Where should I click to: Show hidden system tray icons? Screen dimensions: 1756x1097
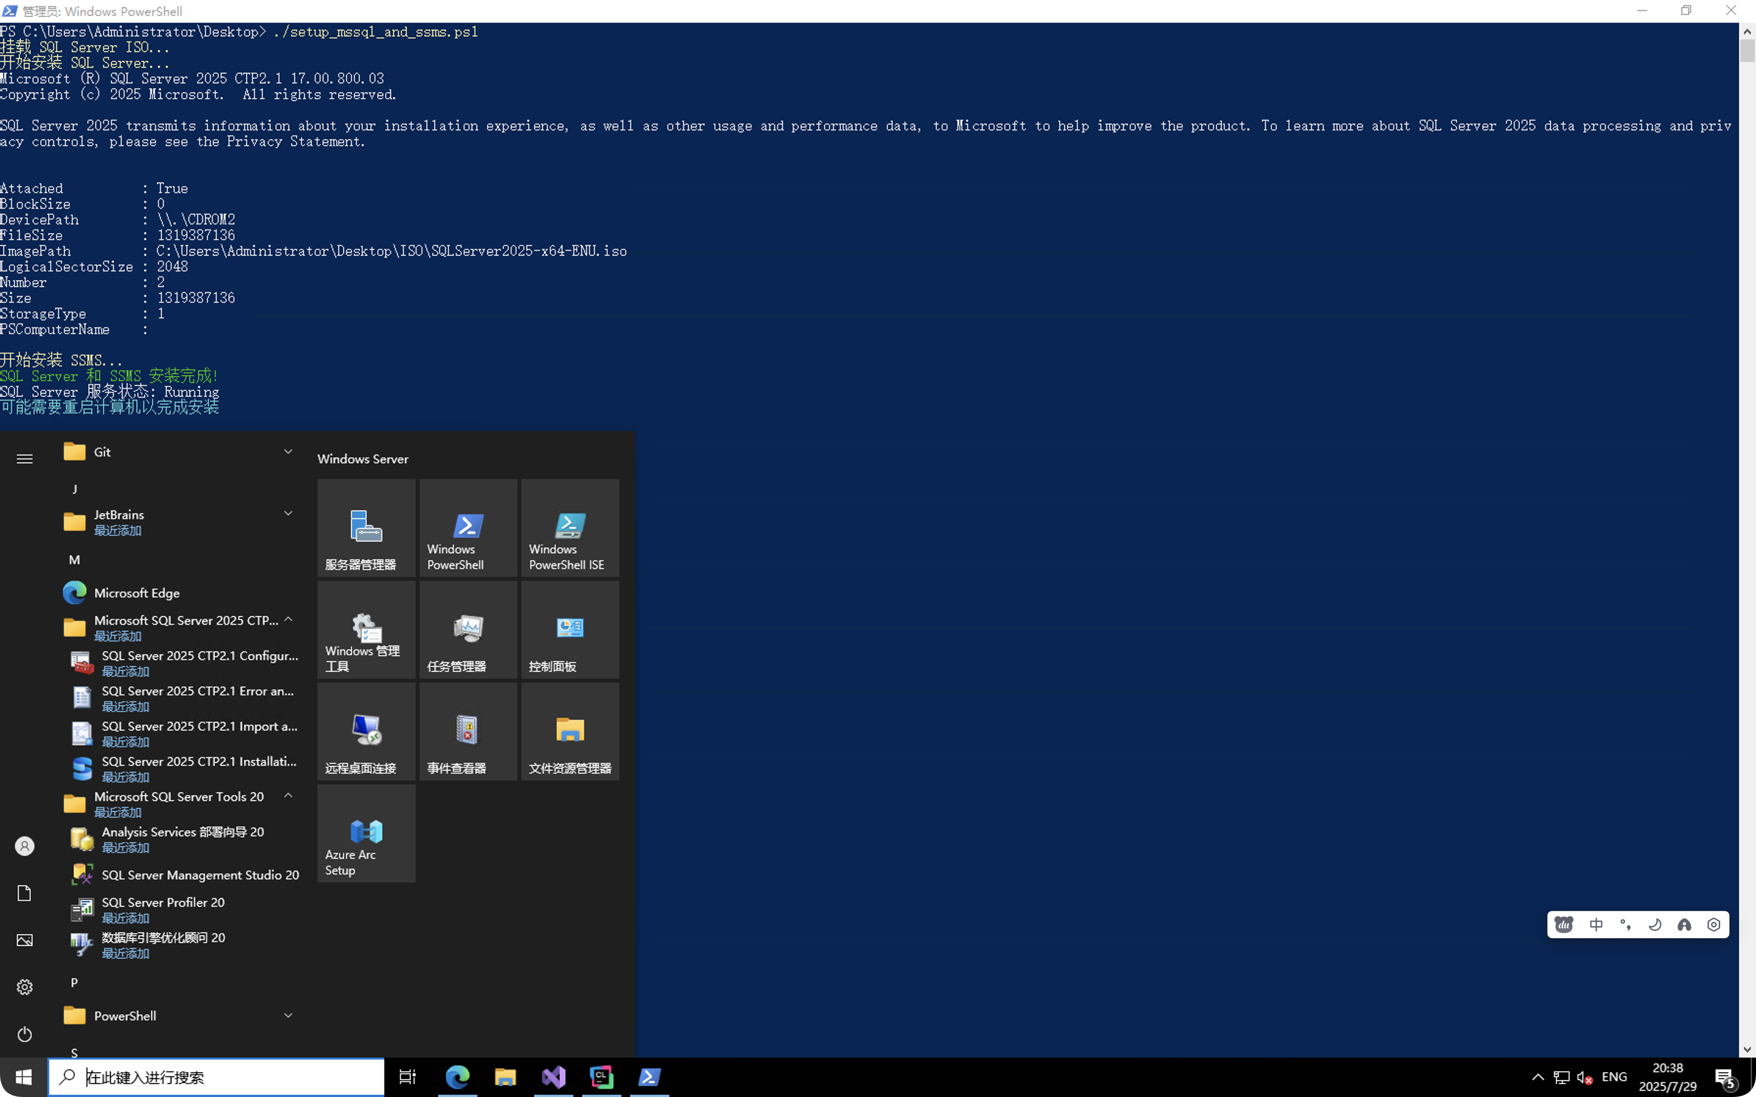point(1537,1077)
